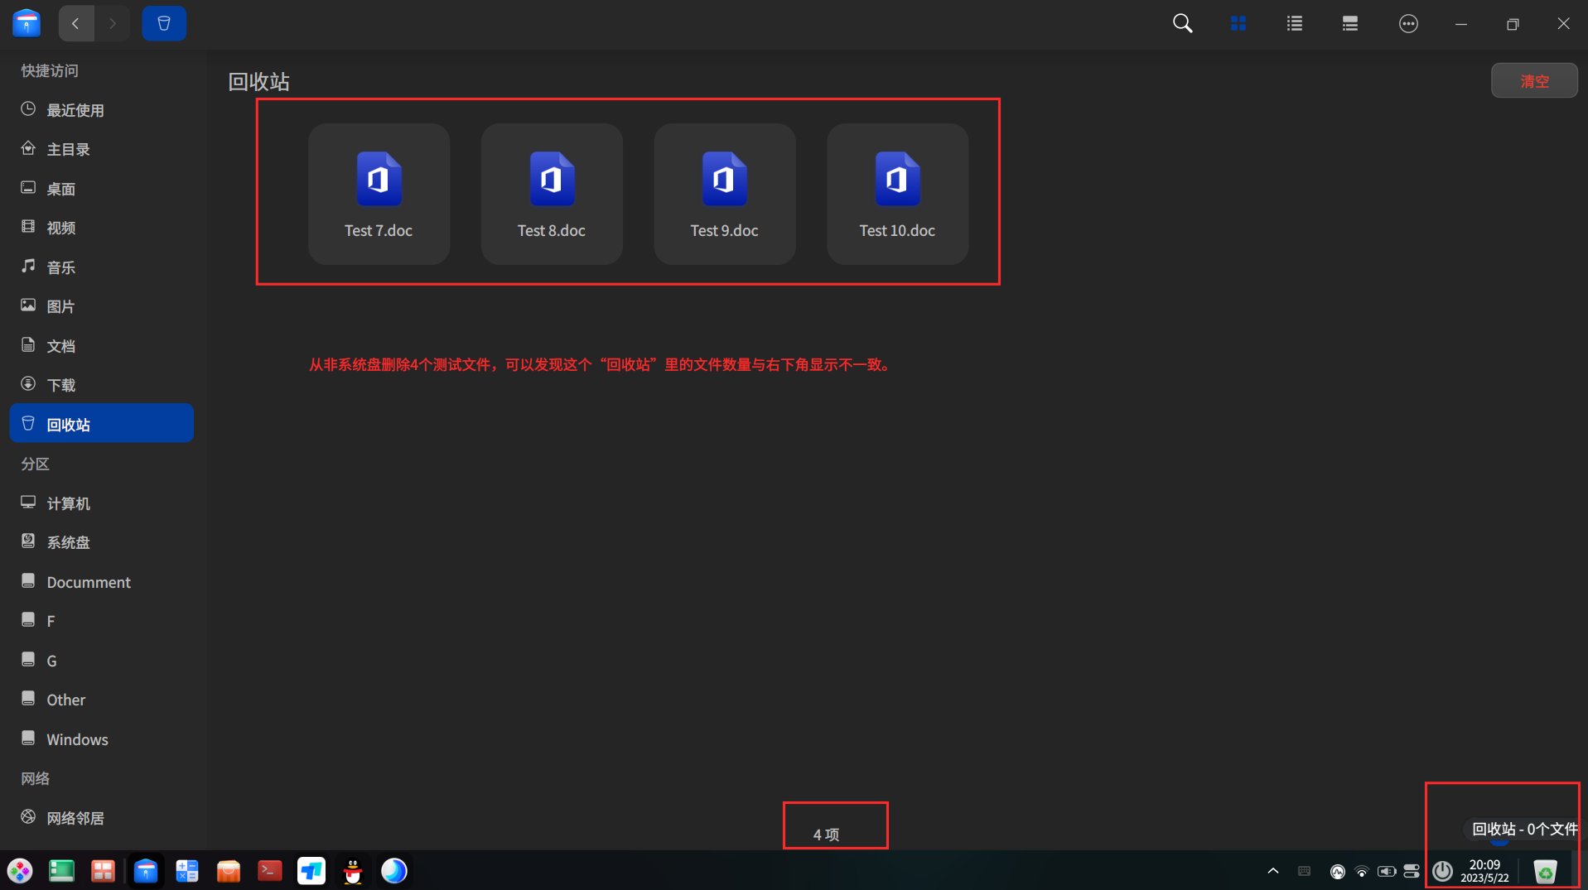The width and height of the screenshot is (1588, 890).
Task: Collapse the 分区 section
Action: click(35, 464)
